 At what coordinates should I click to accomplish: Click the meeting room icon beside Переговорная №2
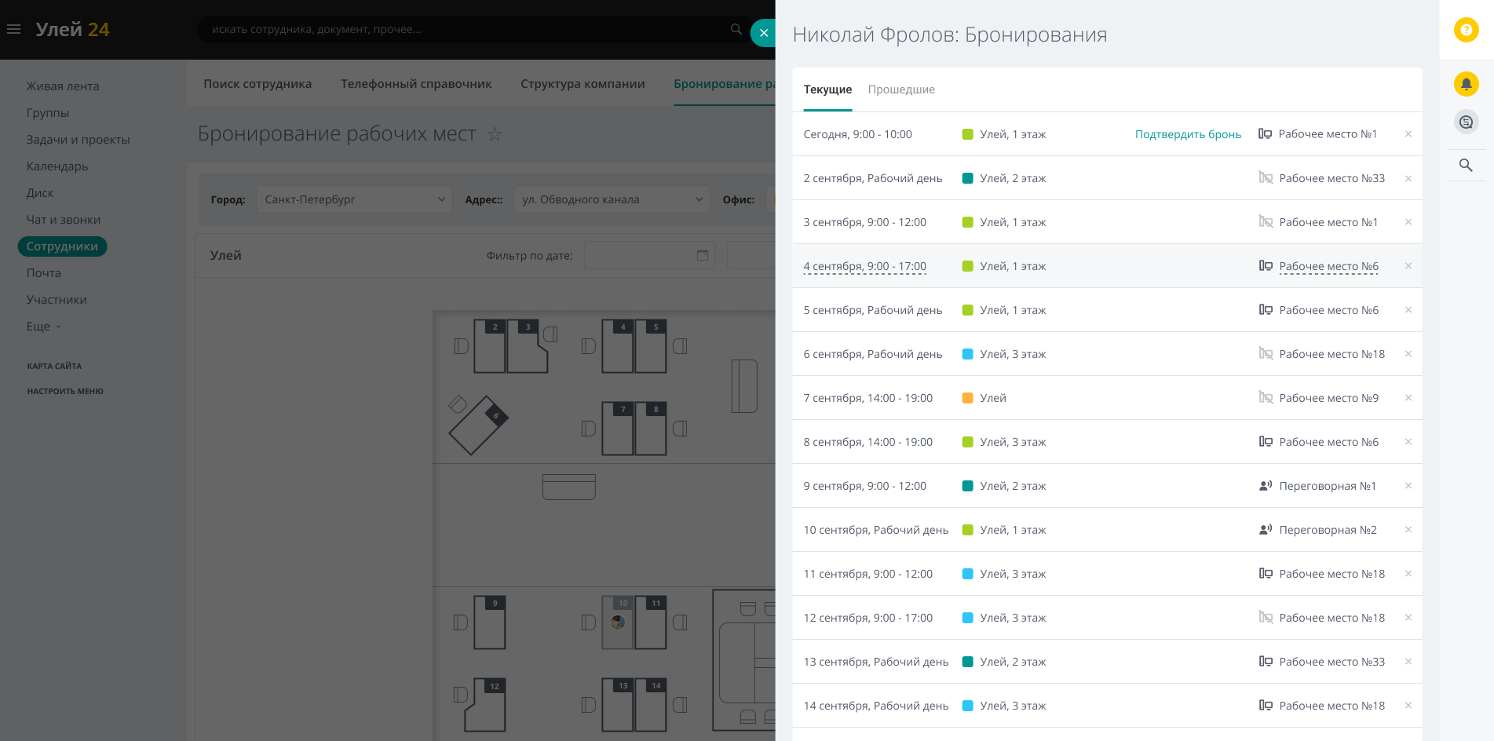click(1266, 530)
